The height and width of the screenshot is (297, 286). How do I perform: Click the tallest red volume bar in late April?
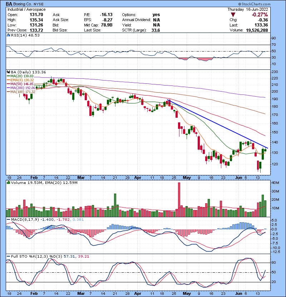tap(179, 200)
